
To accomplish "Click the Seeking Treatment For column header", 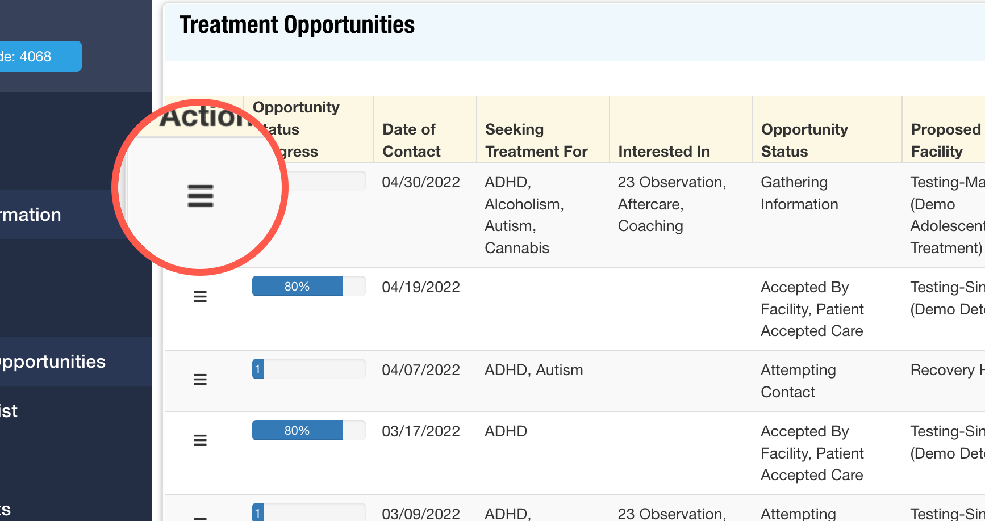I will pyautogui.click(x=536, y=140).
